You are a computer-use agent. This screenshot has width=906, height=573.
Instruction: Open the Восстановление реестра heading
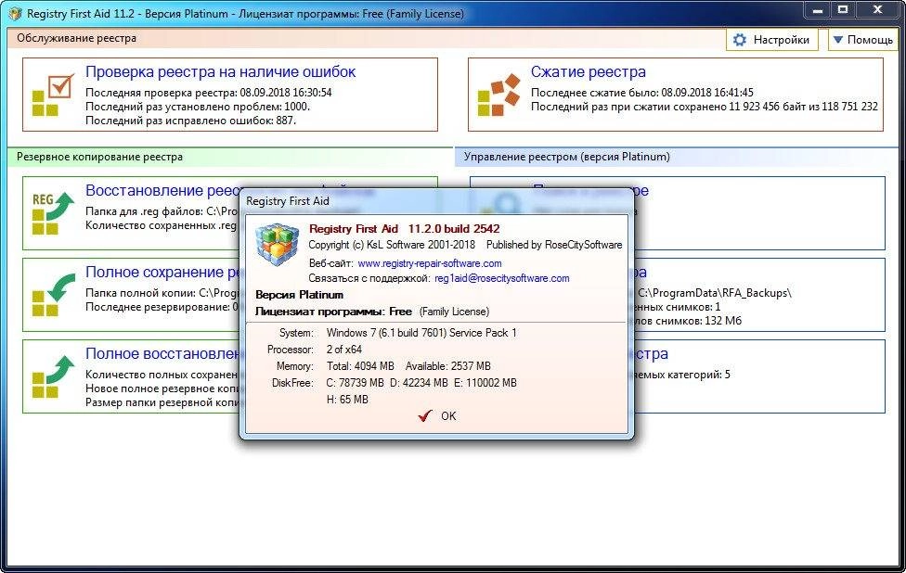163,190
